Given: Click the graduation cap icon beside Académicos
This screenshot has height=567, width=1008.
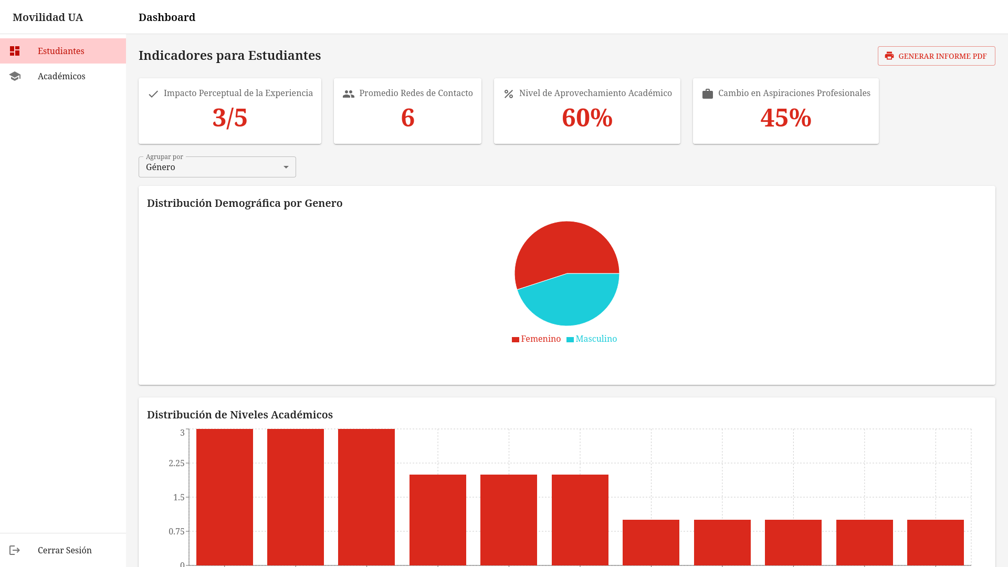Looking at the screenshot, I should coord(15,76).
